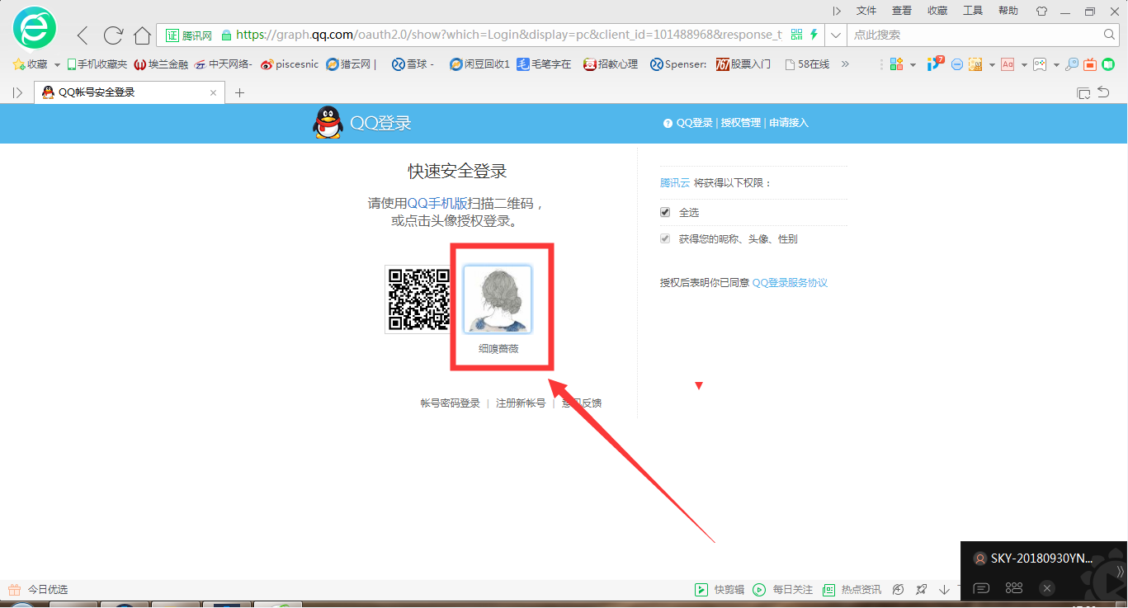Screen dimensions: 1128x608
Task: Click the Aa translate icon
Action: click(1008, 64)
